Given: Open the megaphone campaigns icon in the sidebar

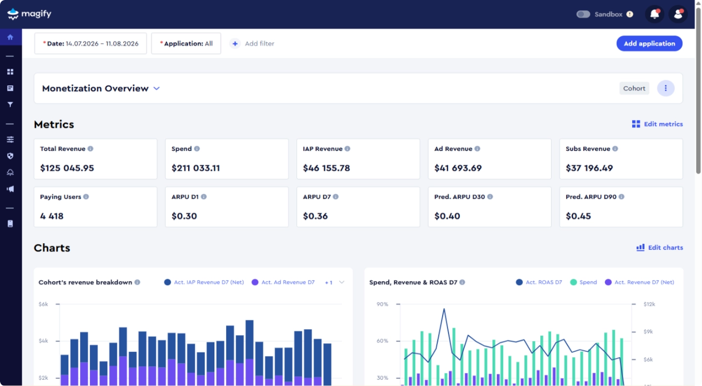Looking at the screenshot, I should (10, 189).
